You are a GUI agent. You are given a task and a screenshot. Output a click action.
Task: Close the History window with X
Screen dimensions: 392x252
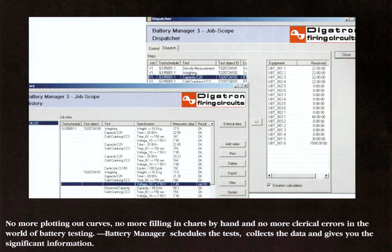tap(245, 86)
